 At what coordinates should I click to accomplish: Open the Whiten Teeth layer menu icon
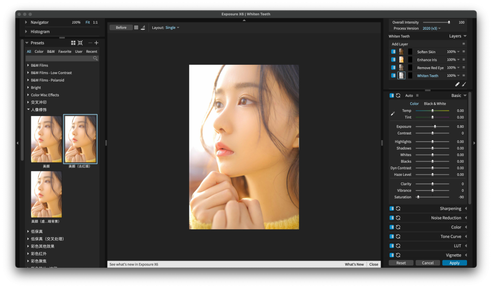[x=464, y=75]
